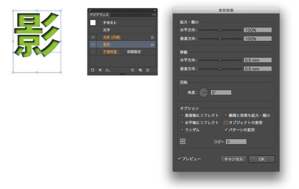The image size is (299, 189).
Task: Uncheck the プレビュー checkbox
Action: [x=180, y=159]
